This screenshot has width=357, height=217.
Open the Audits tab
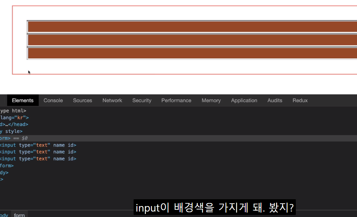tap(275, 100)
